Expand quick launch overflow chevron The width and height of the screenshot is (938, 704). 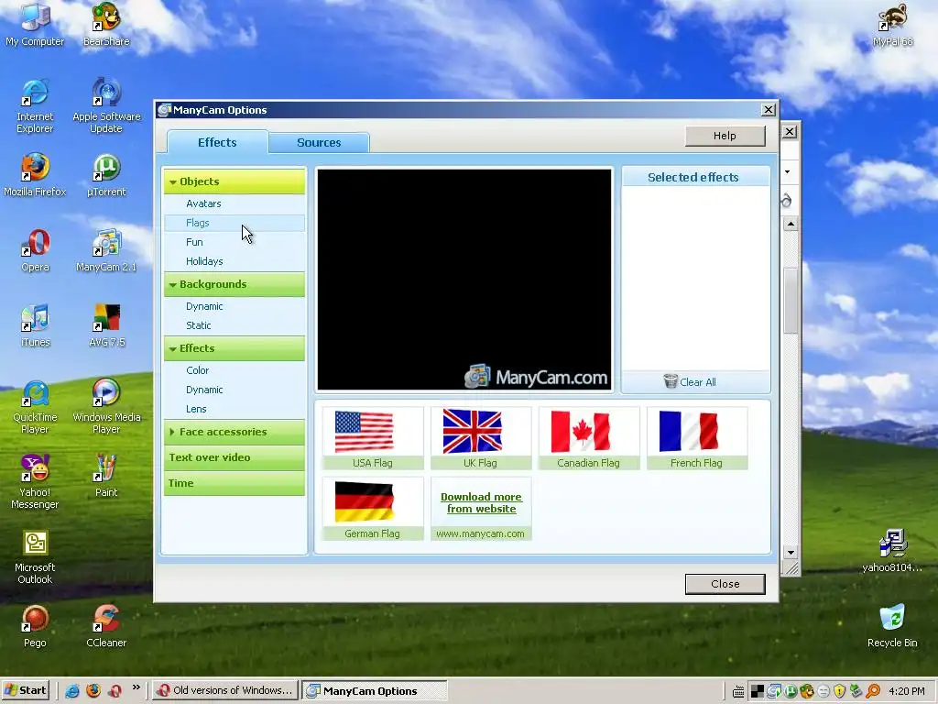[136, 687]
